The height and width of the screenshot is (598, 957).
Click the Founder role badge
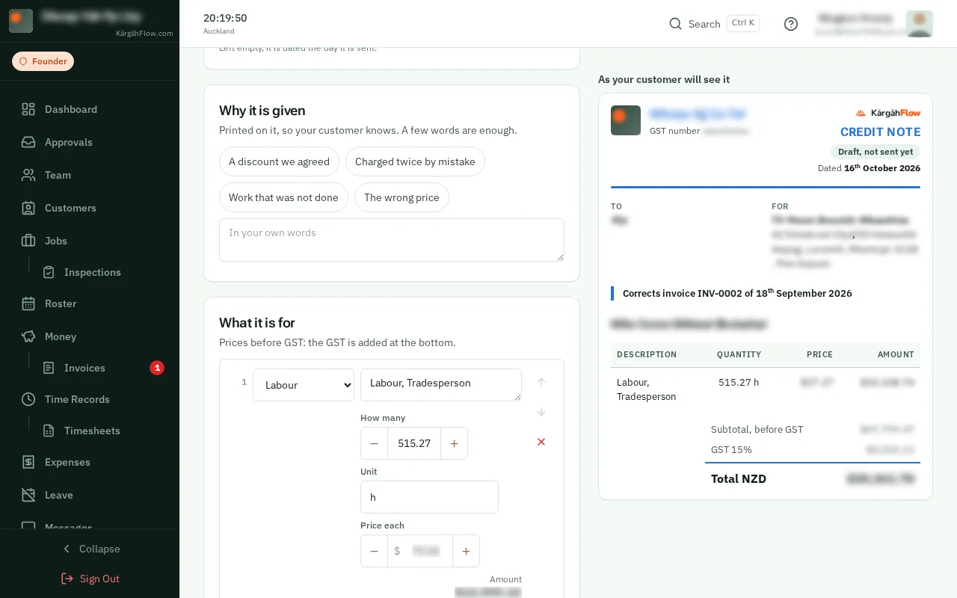(43, 61)
